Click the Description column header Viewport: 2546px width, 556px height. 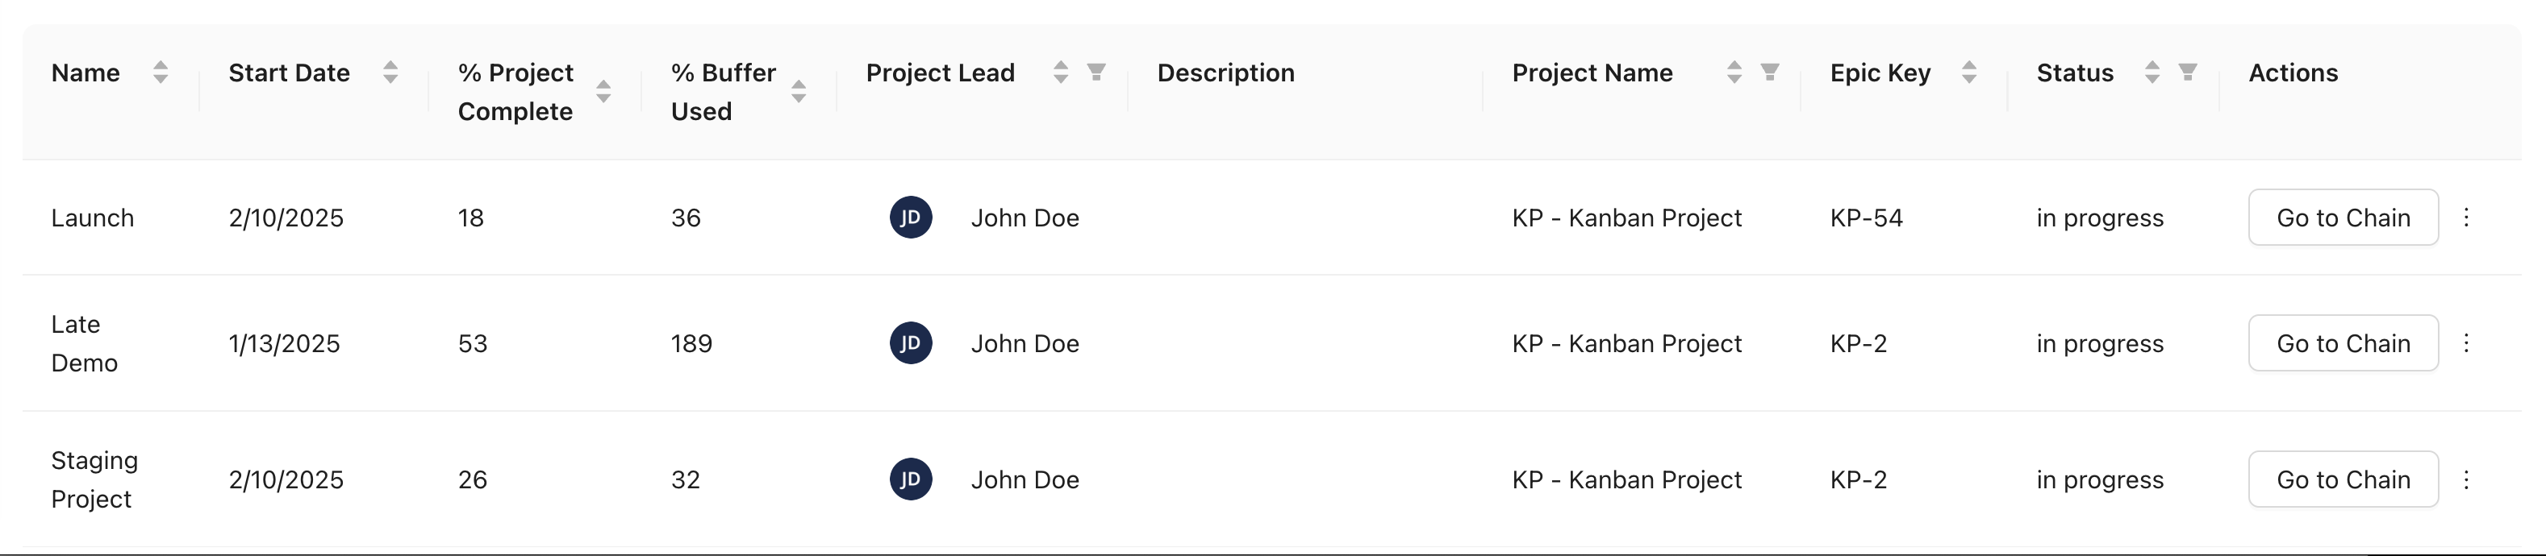point(1225,73)
